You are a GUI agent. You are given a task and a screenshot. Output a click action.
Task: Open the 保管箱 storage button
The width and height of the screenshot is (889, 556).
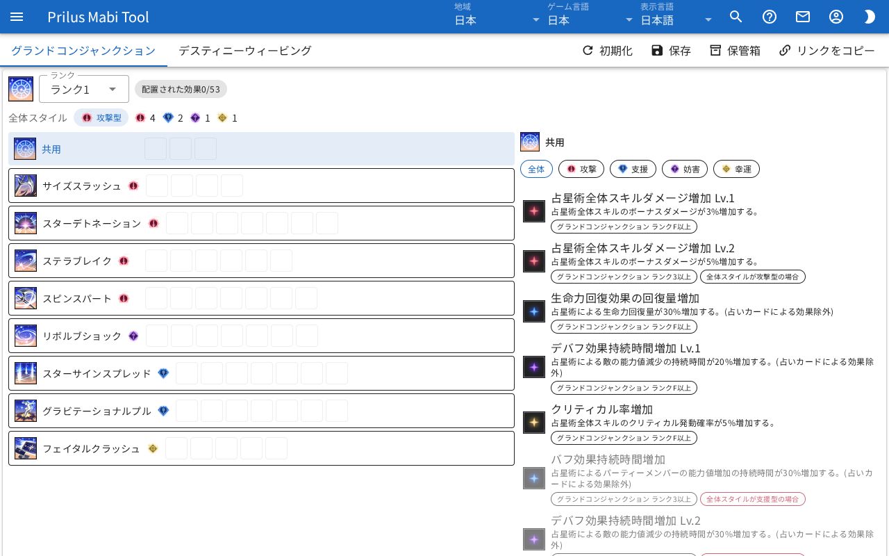(x=735, y=51)
